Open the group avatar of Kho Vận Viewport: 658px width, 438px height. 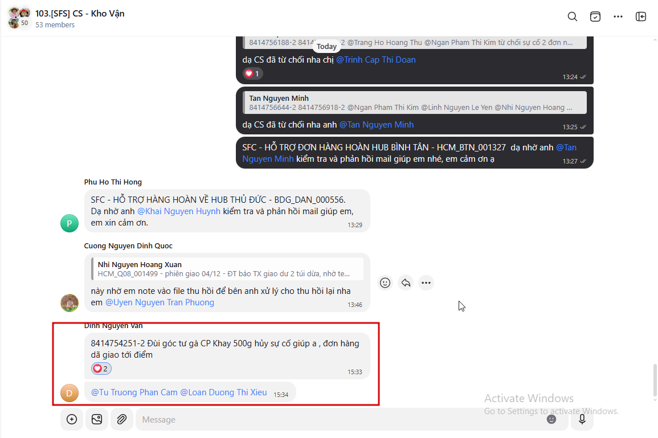19,18
